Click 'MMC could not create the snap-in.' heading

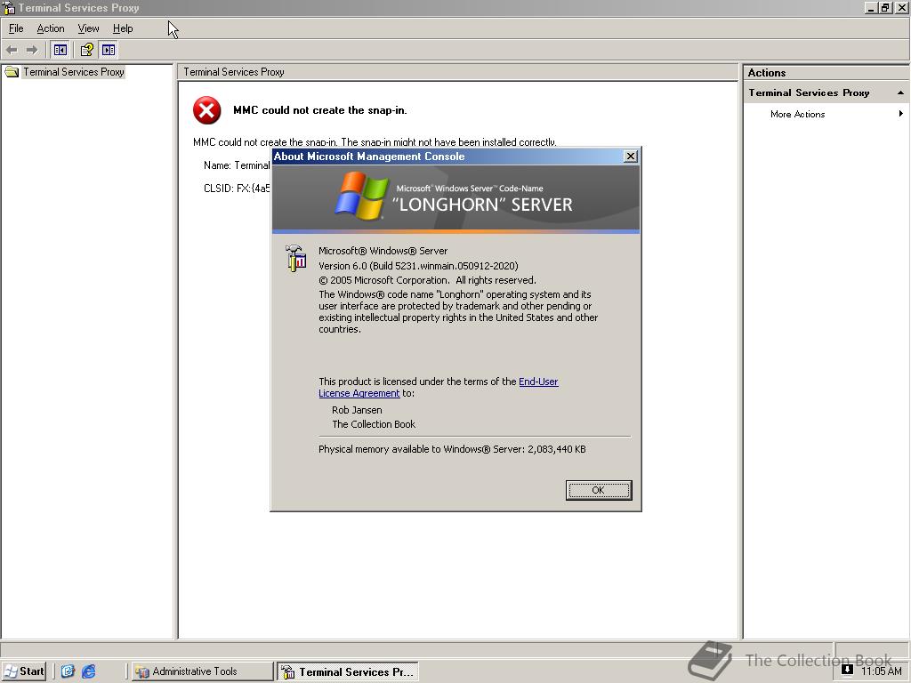click(320, 110)
